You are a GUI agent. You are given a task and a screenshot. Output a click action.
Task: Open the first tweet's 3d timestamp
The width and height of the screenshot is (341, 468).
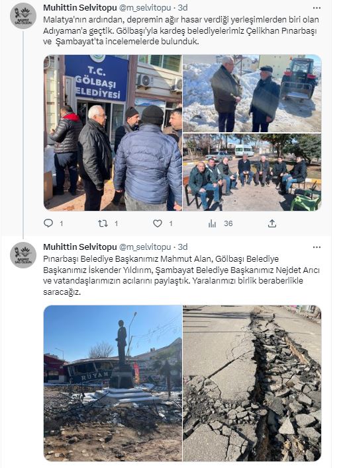tap(183, 8)
